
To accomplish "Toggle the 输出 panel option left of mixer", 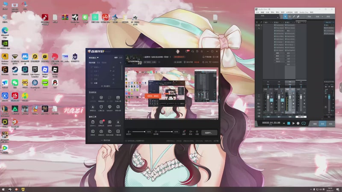I will click(x=259, y=107).
